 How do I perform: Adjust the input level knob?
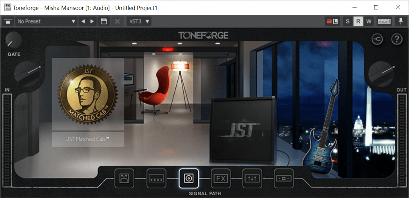(27, 74)
